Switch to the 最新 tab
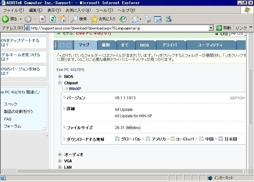 pos(106,45)
